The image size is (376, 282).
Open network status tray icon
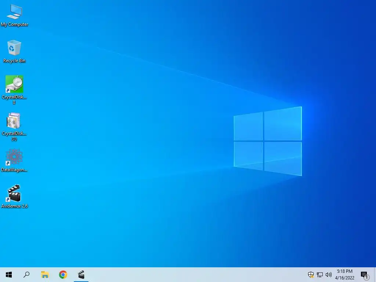pos(320,275)
